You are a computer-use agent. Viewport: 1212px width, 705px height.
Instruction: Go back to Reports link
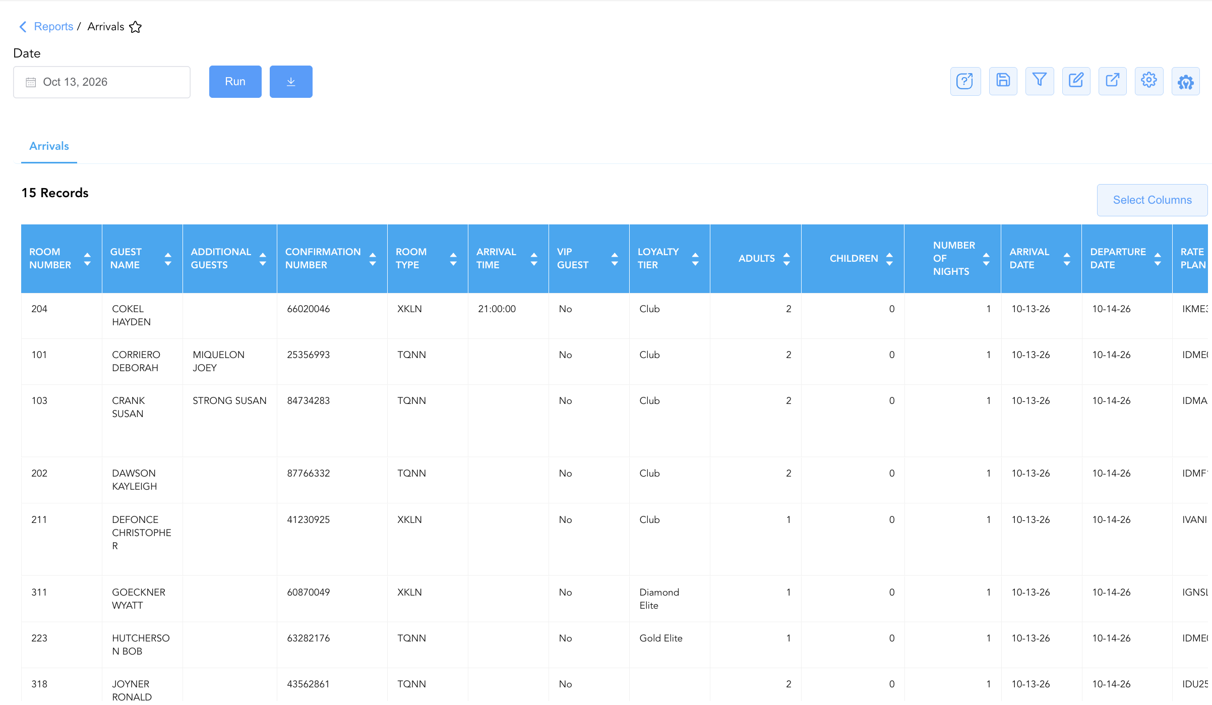pyautogui.click(x=53, y=27)
